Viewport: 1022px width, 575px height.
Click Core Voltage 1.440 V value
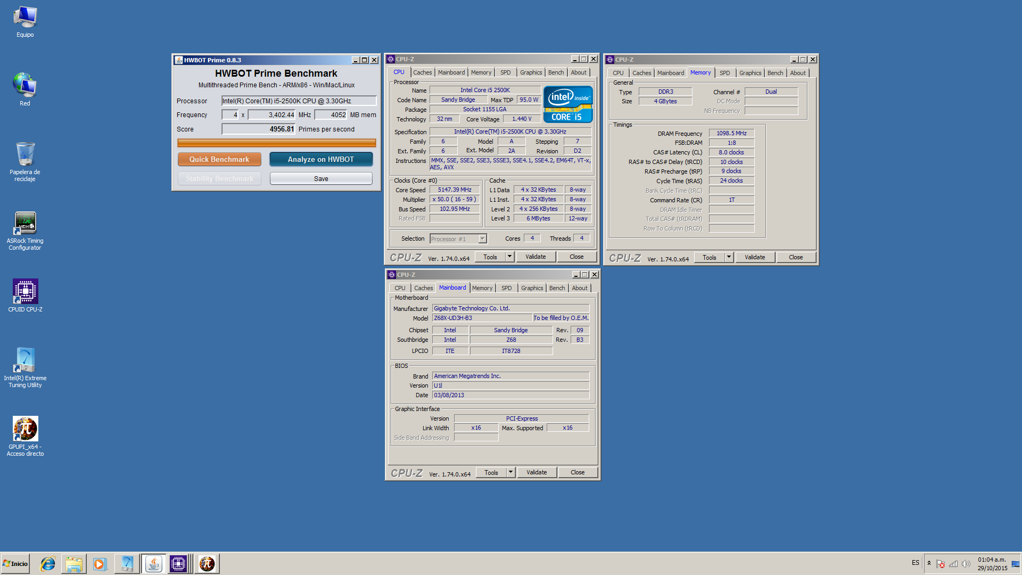tap(522, 119)
